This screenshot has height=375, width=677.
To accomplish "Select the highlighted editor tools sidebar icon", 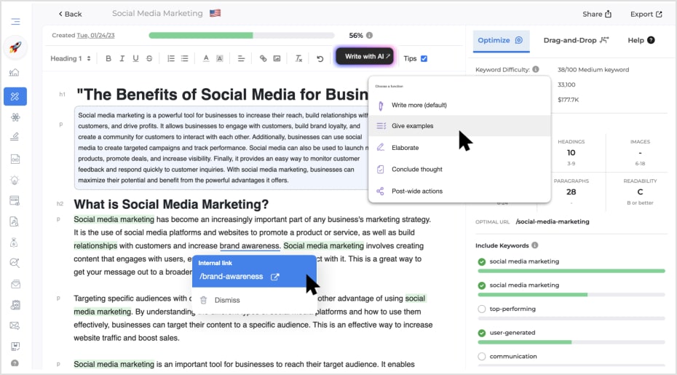I will click(15, 96).
